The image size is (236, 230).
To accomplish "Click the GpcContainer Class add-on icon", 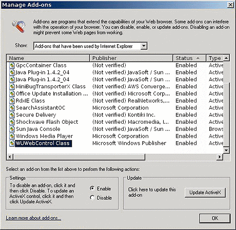I will (x=12, y=65).
